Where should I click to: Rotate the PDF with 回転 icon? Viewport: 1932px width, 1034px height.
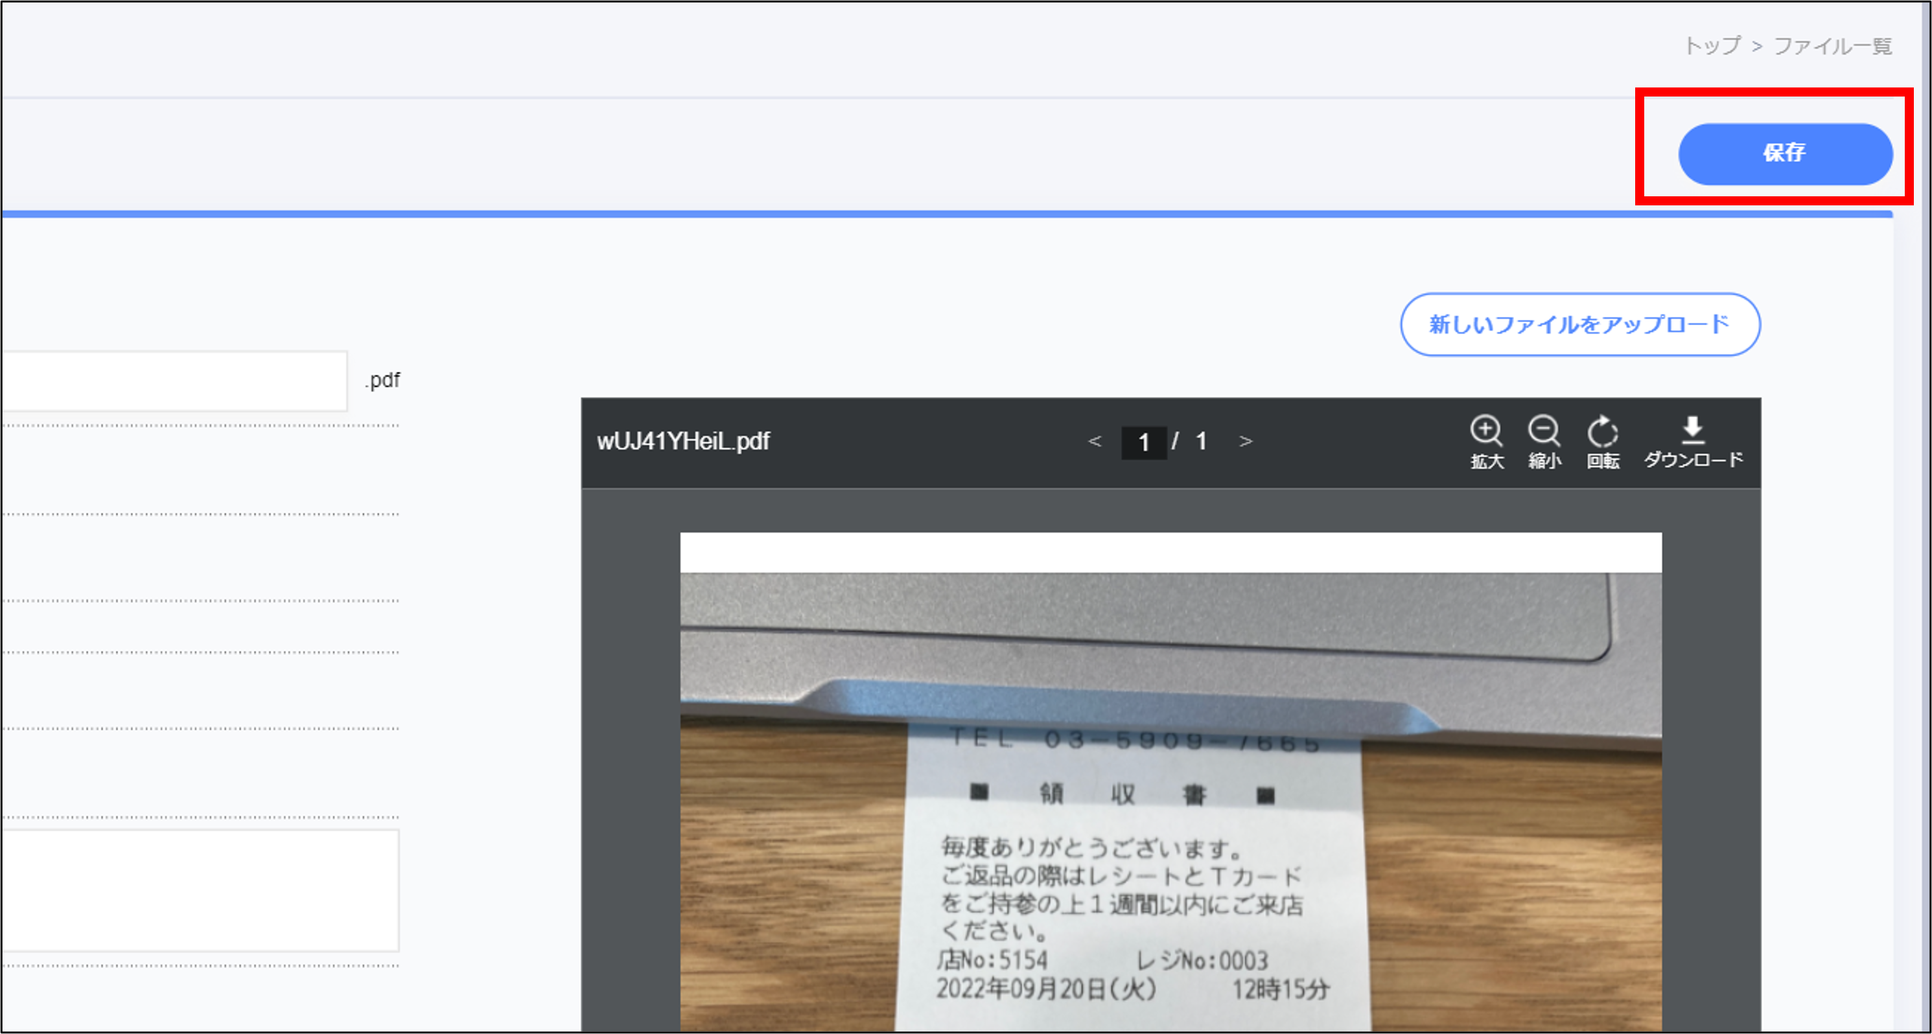pyautogui.click(x=1602, y=441)
